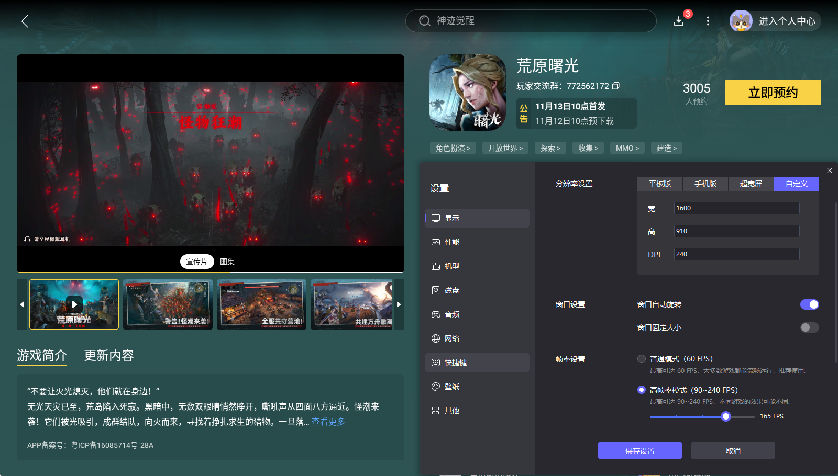Open the MMO tag
This screenshot has width=838, height=476.
pyautogui.click(x=627, y=148)
